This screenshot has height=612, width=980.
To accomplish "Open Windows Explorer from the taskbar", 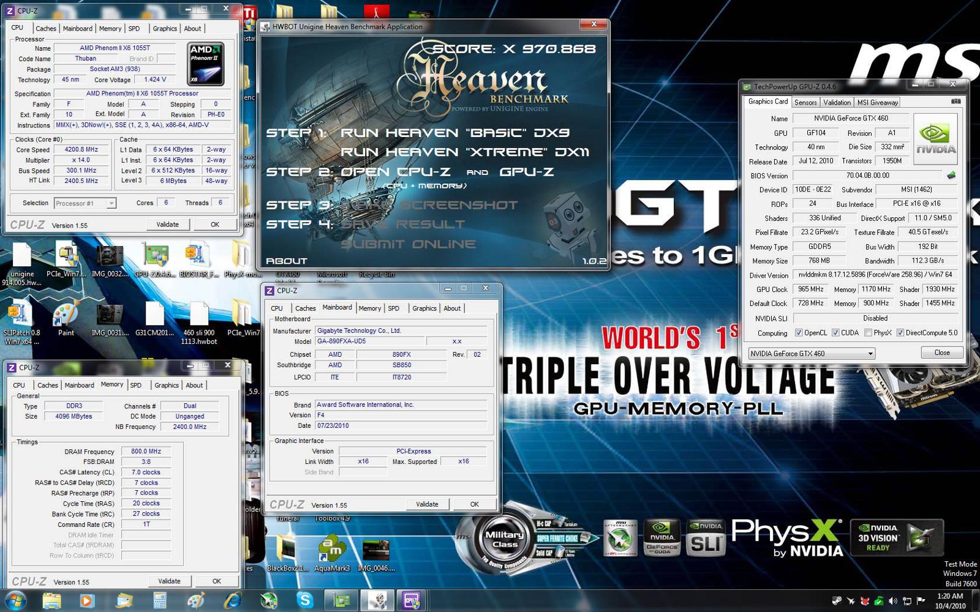I will click(x=52, y=601).
